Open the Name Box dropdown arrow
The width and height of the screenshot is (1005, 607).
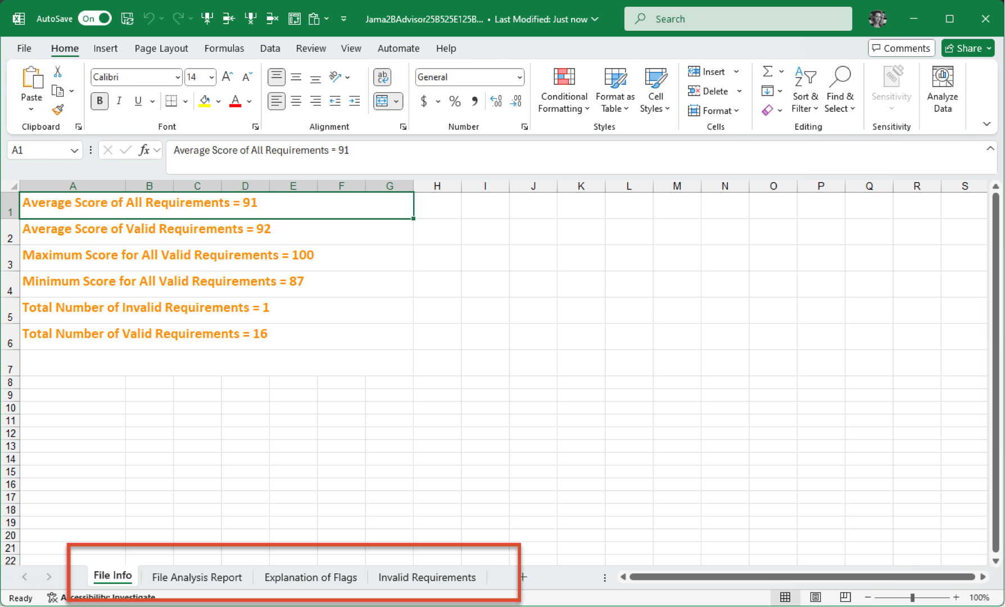tap(74, 150)
